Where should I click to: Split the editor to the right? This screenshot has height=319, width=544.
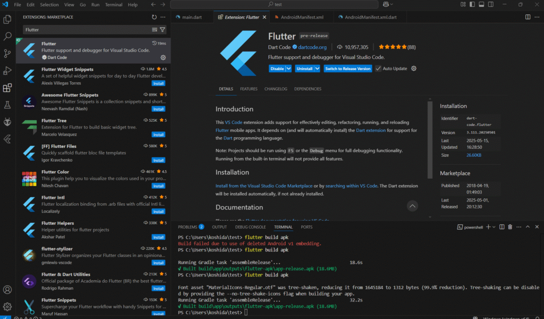click(528, 17)
